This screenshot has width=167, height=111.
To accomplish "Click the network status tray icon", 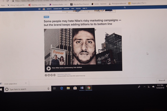I will pyautogui.click(x=149, y=87).
